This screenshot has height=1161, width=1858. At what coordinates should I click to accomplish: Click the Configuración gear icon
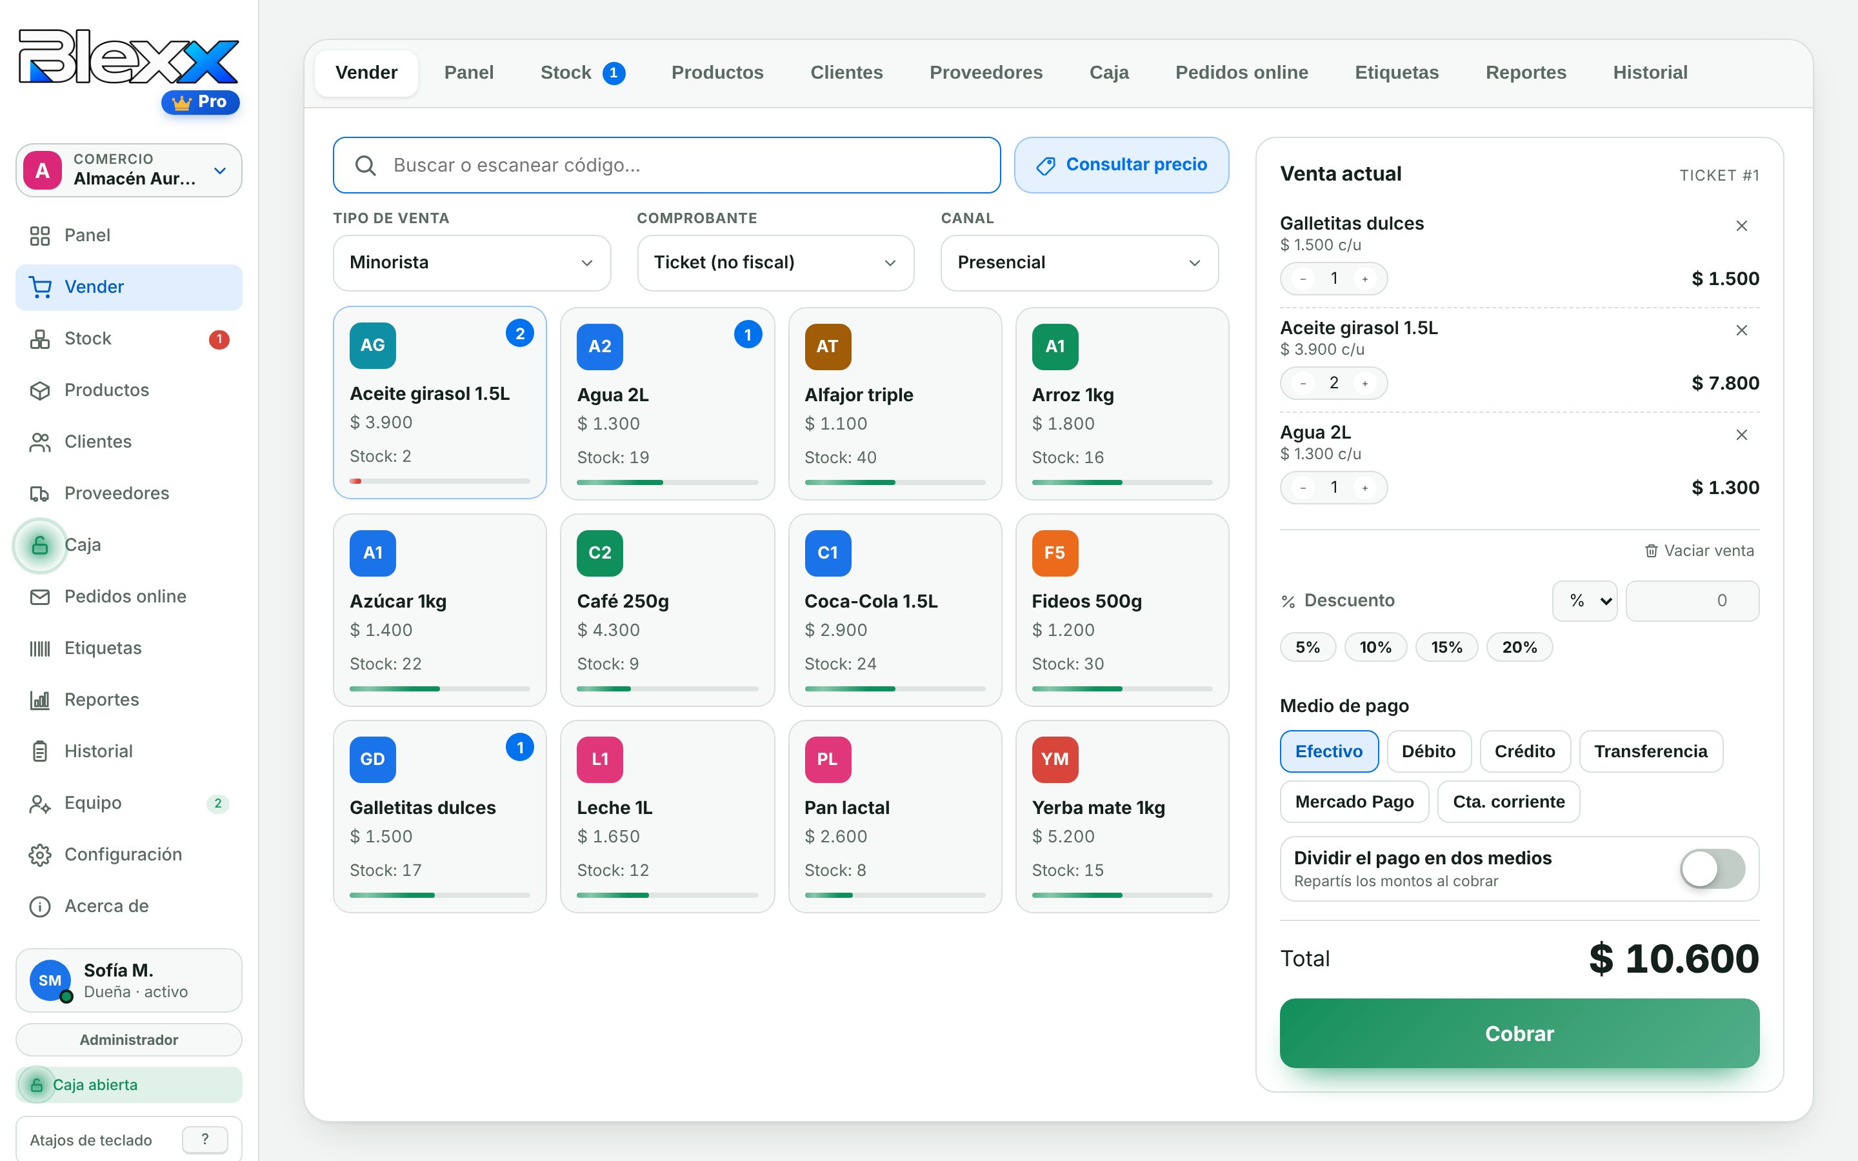point(40,855)
